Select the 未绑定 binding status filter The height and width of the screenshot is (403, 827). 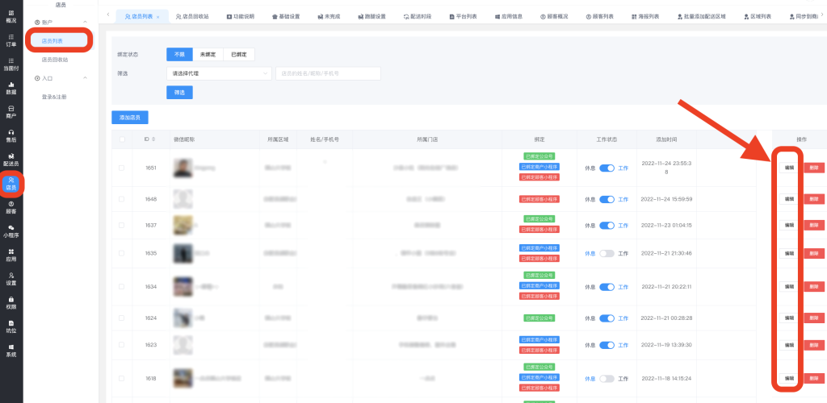point(208,54)
